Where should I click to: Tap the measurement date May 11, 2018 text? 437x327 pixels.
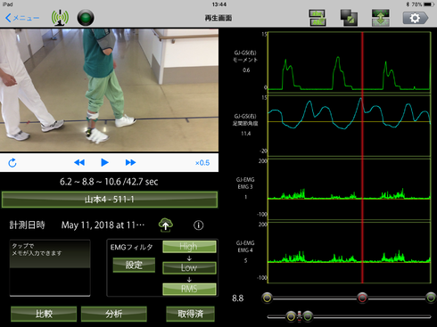pyautogui.click(x=103, y=225)
